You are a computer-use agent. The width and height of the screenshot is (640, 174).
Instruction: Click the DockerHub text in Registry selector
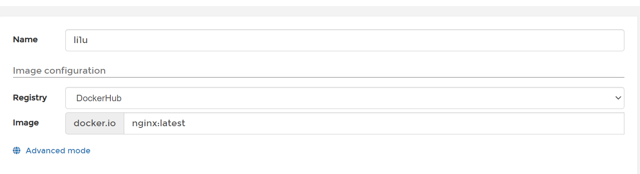[x=99, y=98]
